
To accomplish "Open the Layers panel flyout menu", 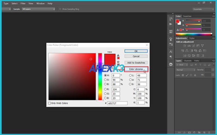I will click(x=213, y=61).
